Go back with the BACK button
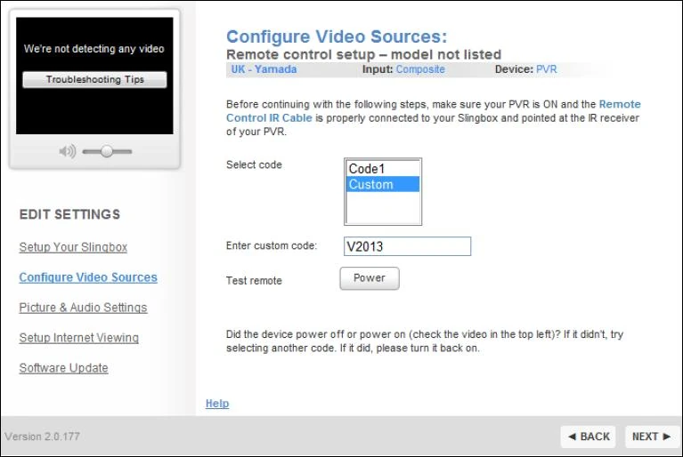Screen dimensions: 683x457 coord(588,437)
